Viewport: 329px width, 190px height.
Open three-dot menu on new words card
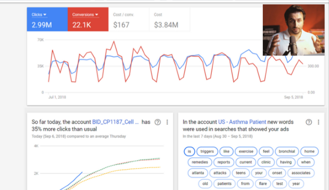[x=318, y=122]
